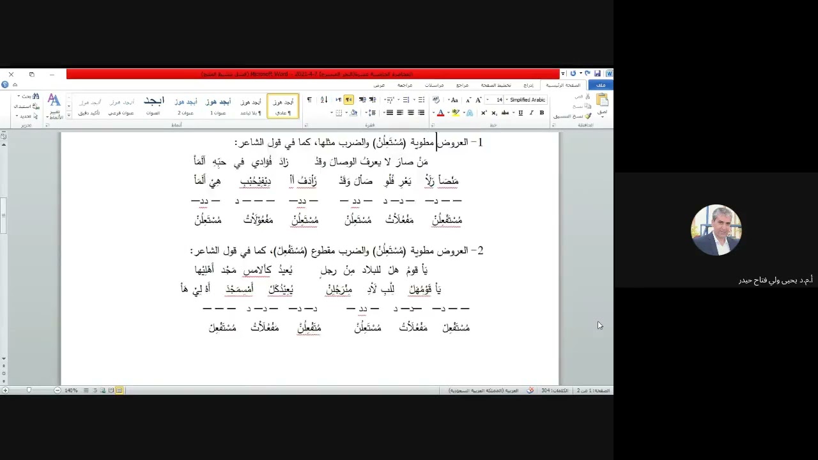Justify the paragraph text
The image size is (818, 460).
(x=390, y=113)
